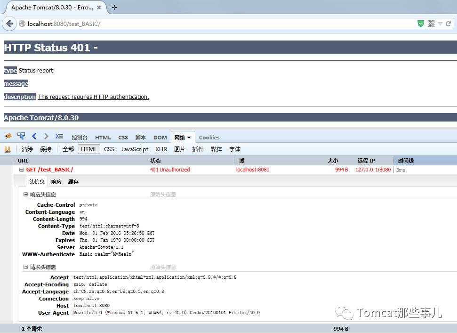Collapse the 请求头信息 section

click(x=25, y=267)
